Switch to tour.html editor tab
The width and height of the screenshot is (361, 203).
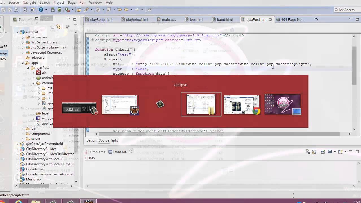click(x=194, y=20)
